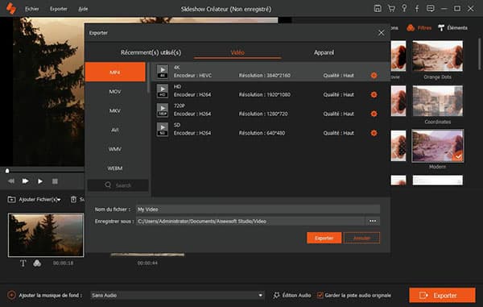Image resolution: width=483 pixels, height=307 pixels.
Task: Choose the SD 640*480 preset
Action: click(270, 129)
